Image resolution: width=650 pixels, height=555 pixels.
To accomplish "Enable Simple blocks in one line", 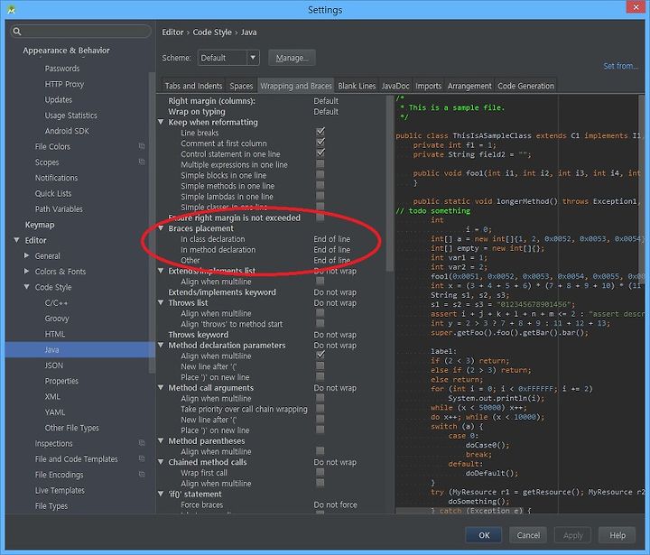I will point(320,175).
